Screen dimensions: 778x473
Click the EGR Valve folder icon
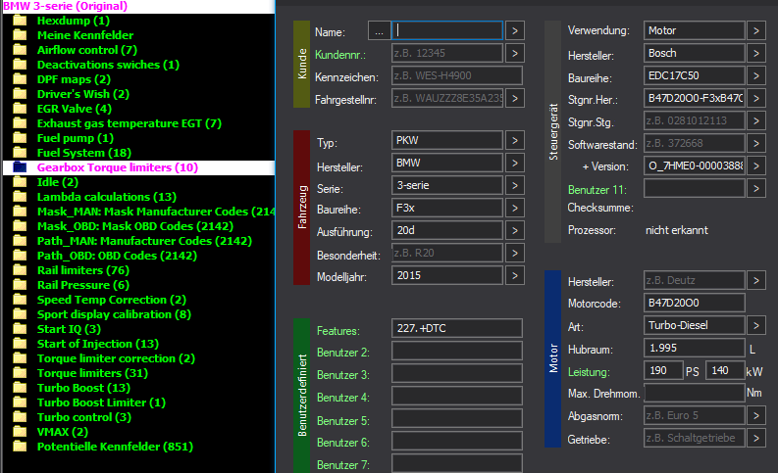tap(20, 109)
